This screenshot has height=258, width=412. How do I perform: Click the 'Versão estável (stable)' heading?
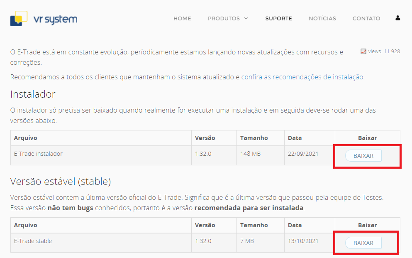(x=61, y=182)
